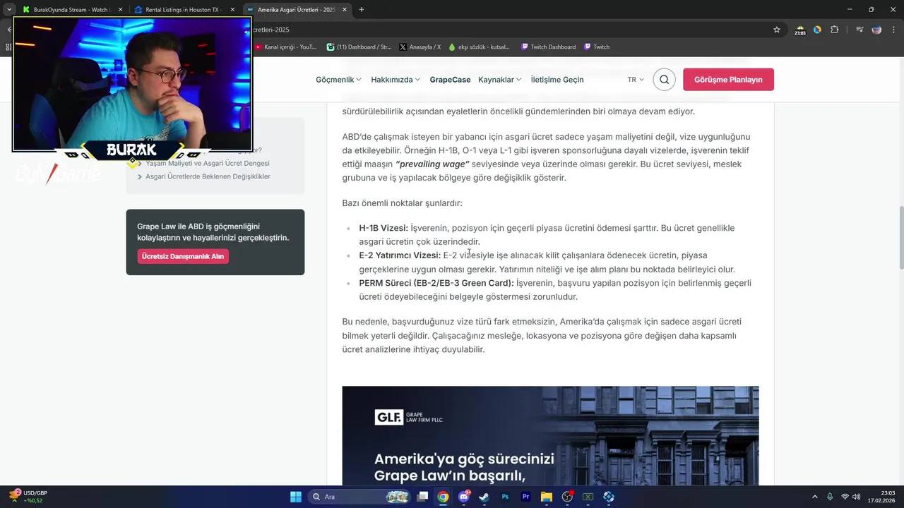Show hidden system tray icons

(814, 497)
